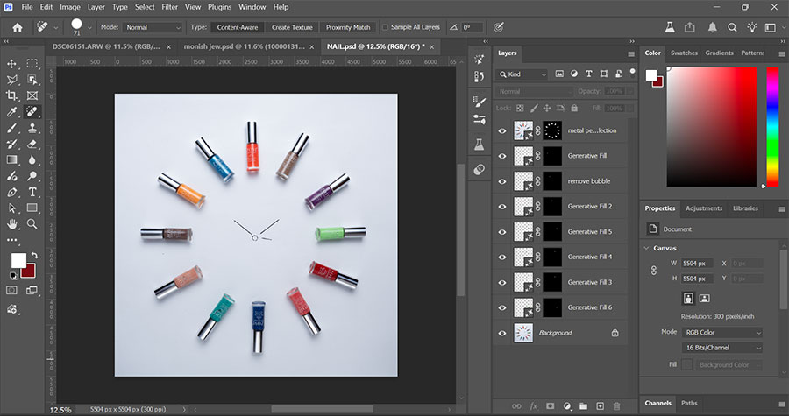Open the Layer menu
Image resolution: width=789 pixels, height=416 pixels.
[x=96, y=7]
